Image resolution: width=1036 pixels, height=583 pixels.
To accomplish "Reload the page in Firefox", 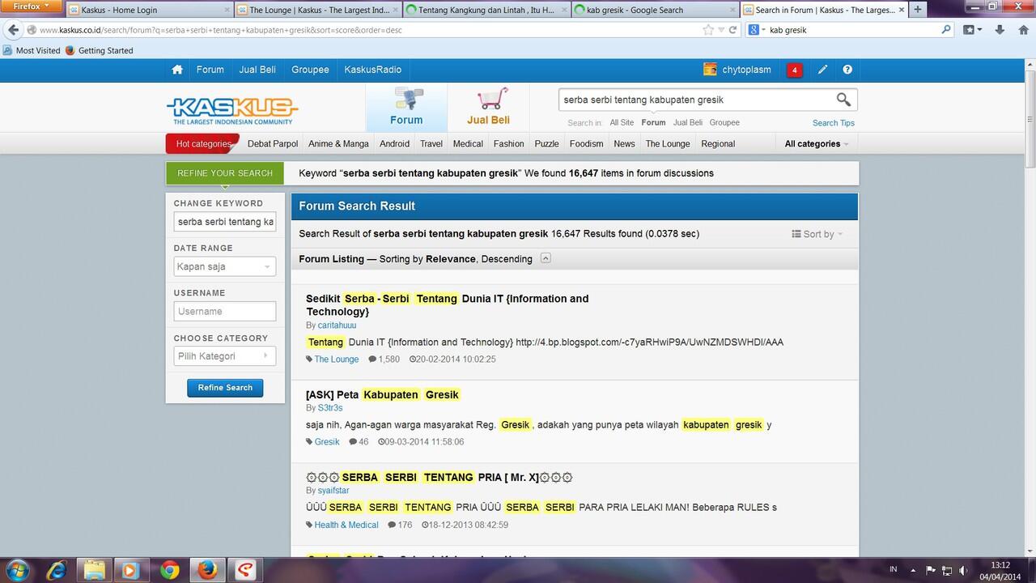I will click(732, 30).
